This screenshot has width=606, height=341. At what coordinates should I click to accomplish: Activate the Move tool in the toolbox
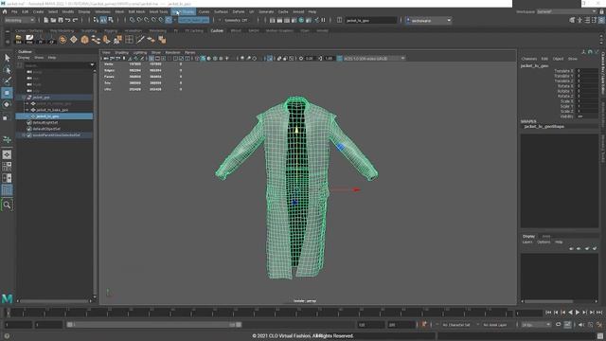7,93
